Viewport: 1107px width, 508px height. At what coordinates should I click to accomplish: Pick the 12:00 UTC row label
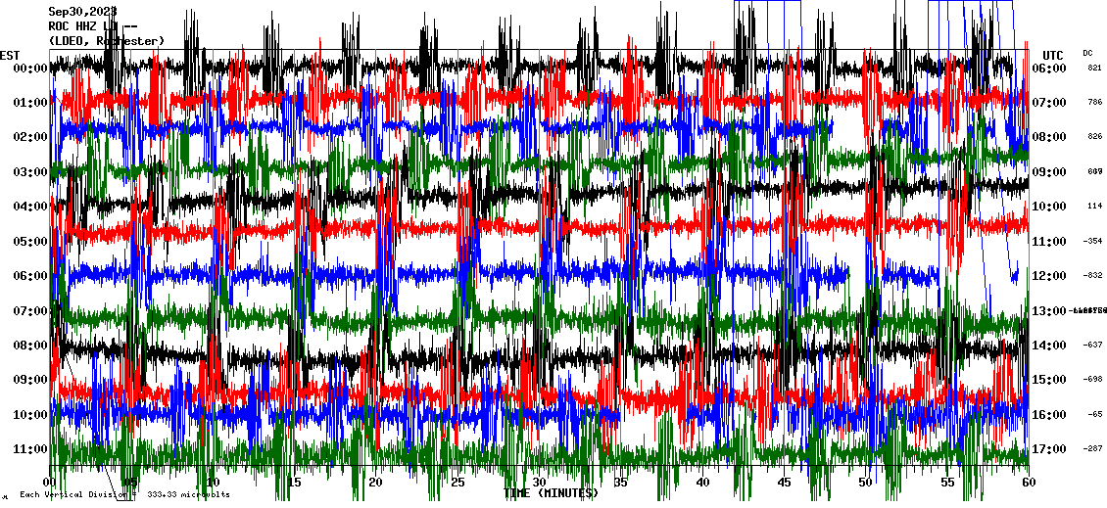click(x=1049, y=276)
